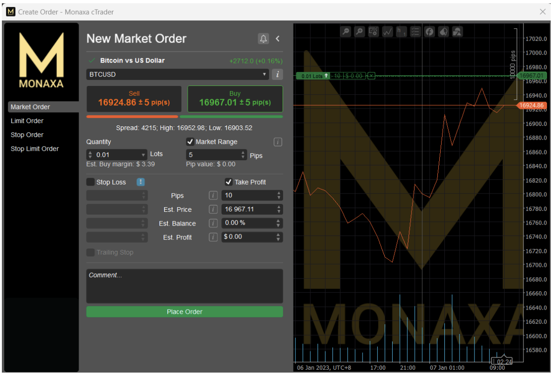Screen dimensions: 554x373
Task: Show info for the Pips row
Action: click(x=213, y=195)
